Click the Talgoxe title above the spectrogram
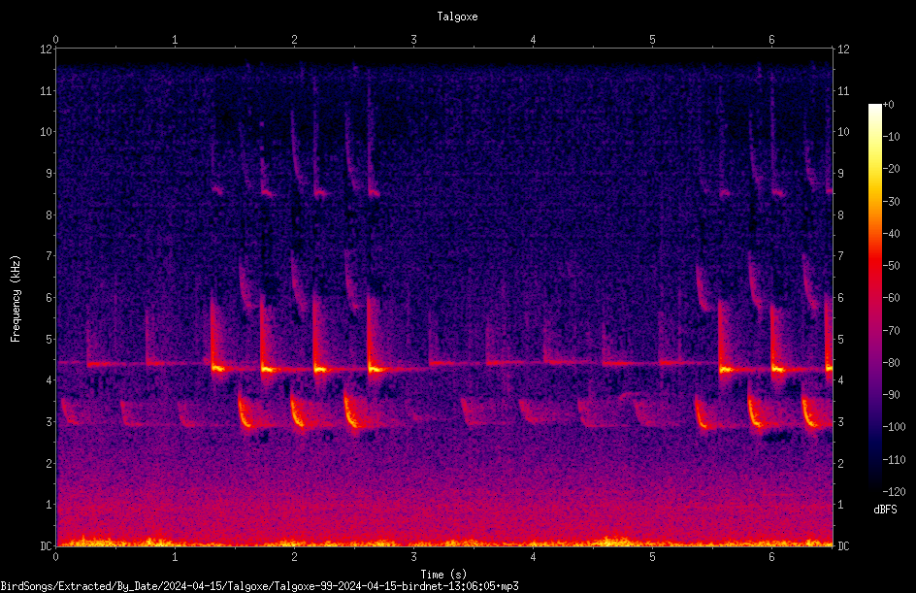 click(x=457, y=16)
